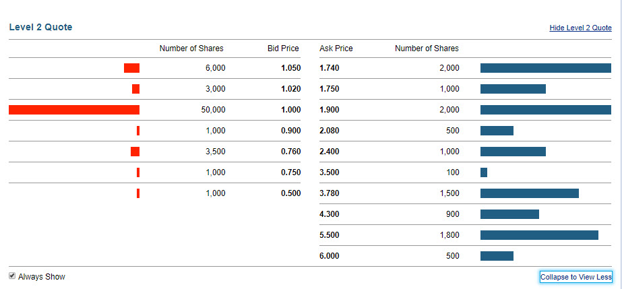Image resolution: width=622 pixels, height=289 pixels.
Task: Click the Bid Price column header
Action: (x=283, y=49)
